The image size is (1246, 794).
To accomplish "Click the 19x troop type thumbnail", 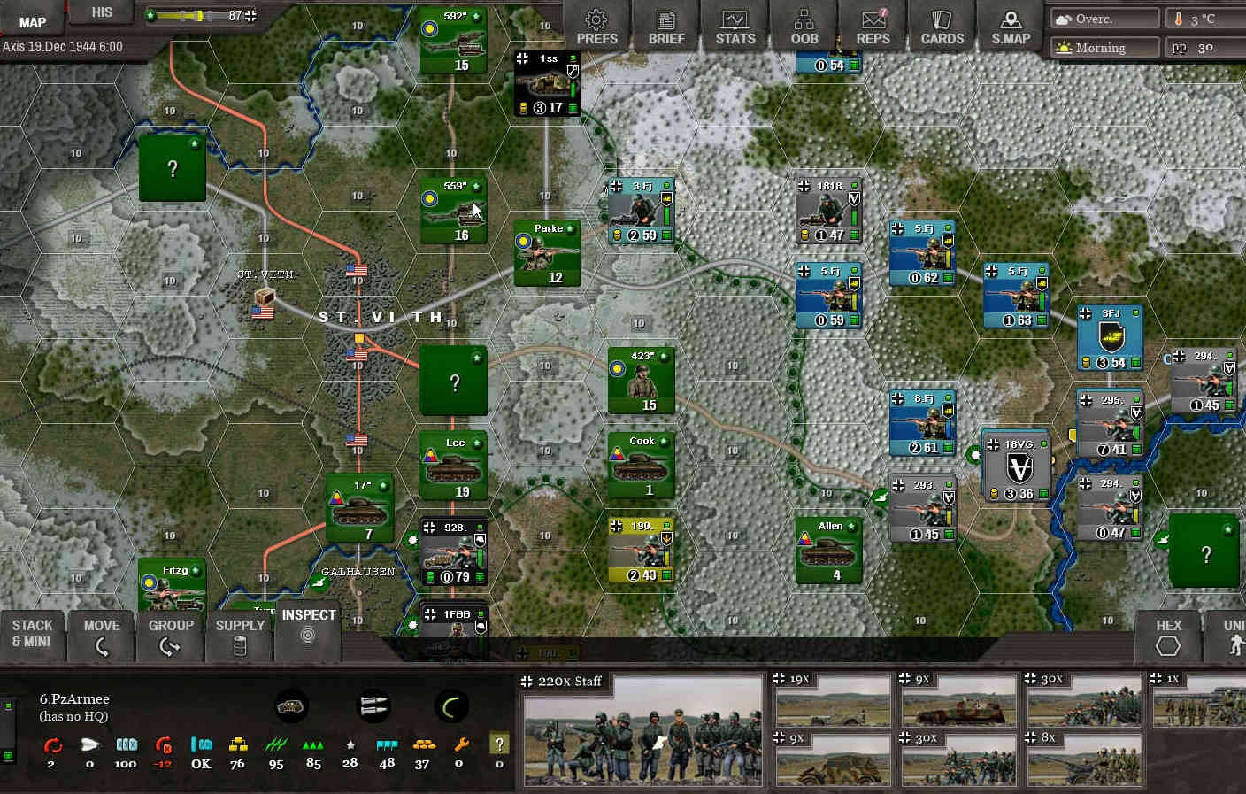I will [x=833, y=700].
